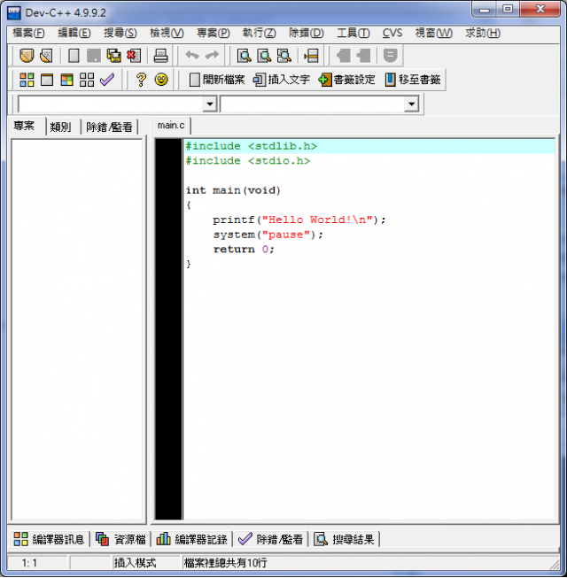
Task: Click the Compile icon with four colored squares
Action: [x=27, y=80]
